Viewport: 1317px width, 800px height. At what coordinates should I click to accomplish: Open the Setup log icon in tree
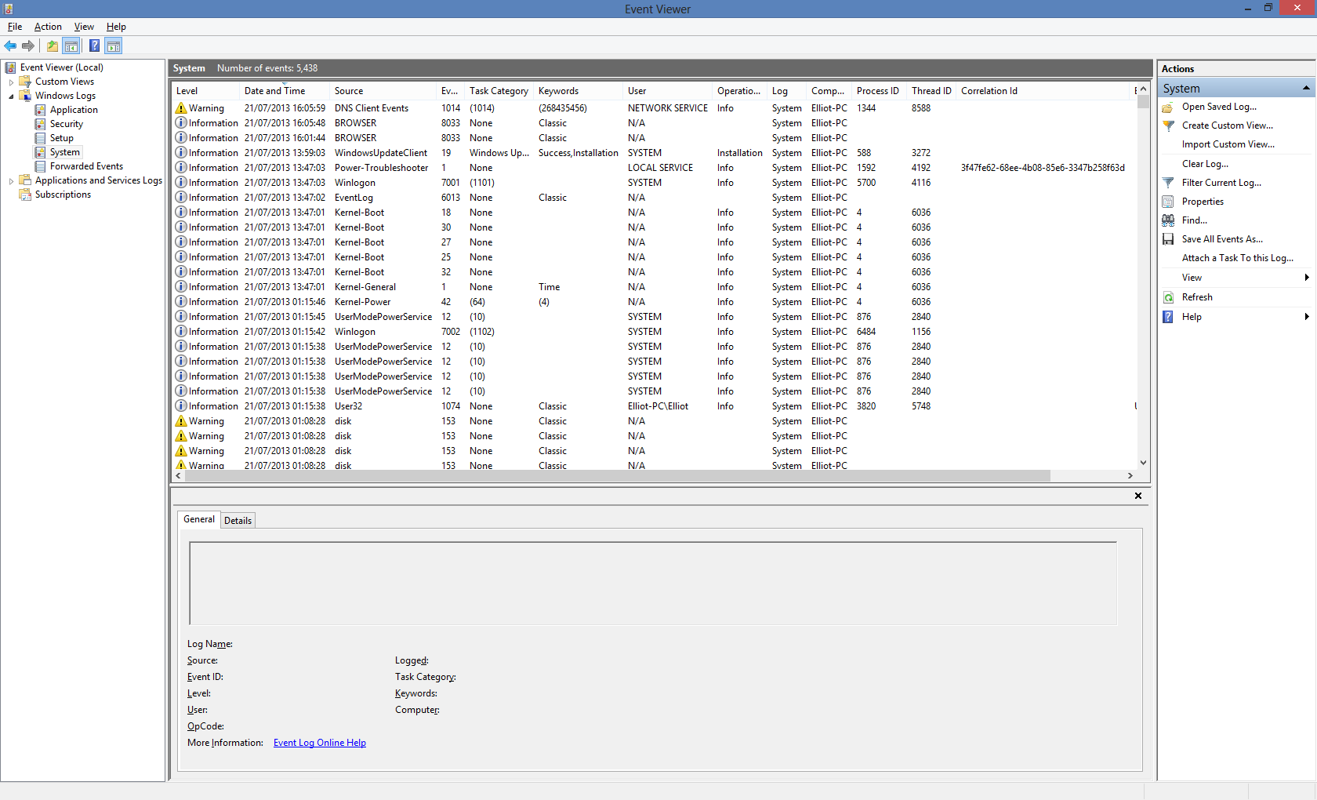(x=40, y=138)
